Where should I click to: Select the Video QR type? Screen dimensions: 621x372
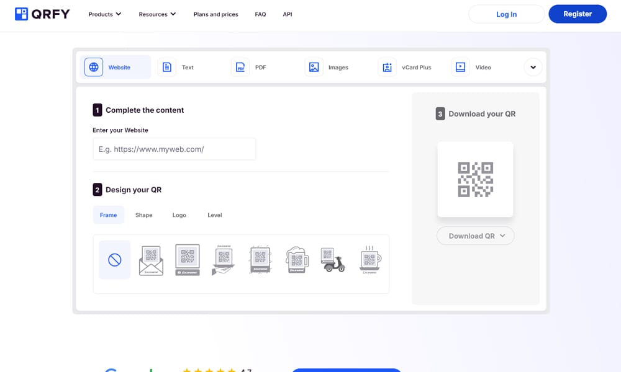tap(473, 67)
